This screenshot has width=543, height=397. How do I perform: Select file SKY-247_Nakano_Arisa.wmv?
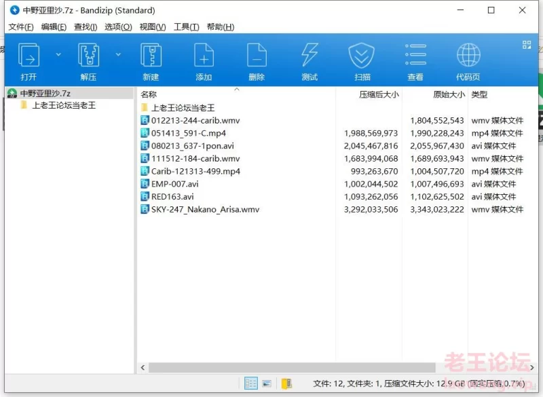pyautogui.click(x=205, y=210)
